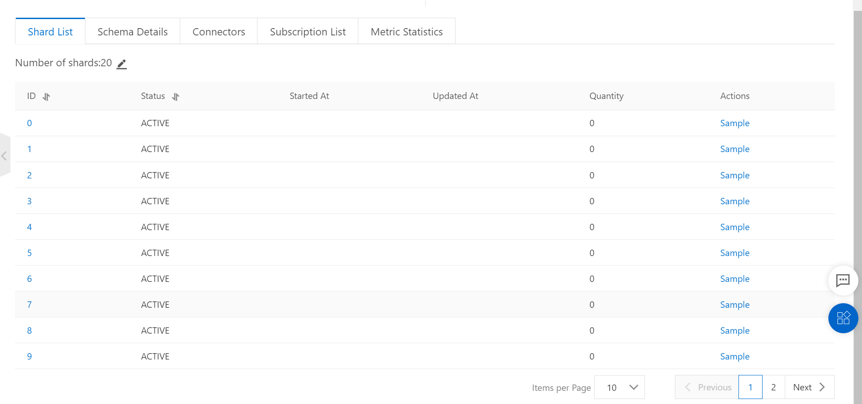
Task: Open the chat feedback bubble
Action: [843, 280]
